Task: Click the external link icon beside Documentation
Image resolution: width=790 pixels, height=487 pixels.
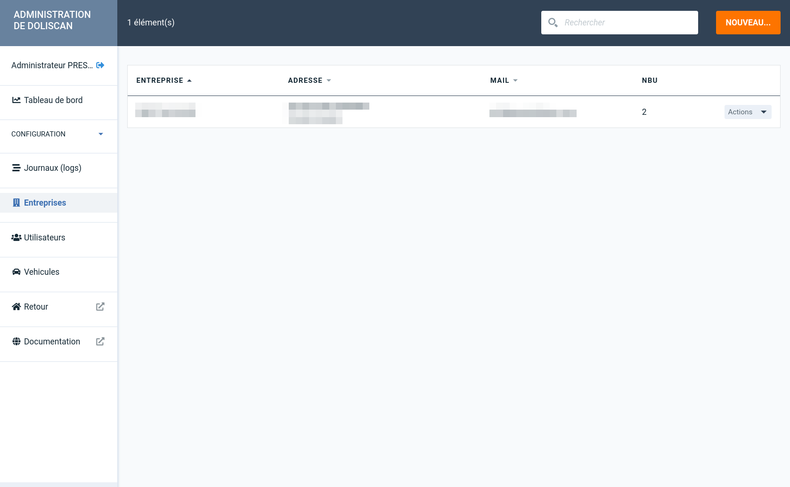Action: 100,342
